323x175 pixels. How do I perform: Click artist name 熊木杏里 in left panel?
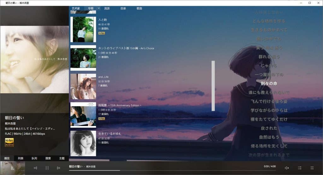(x=10, y=123)
